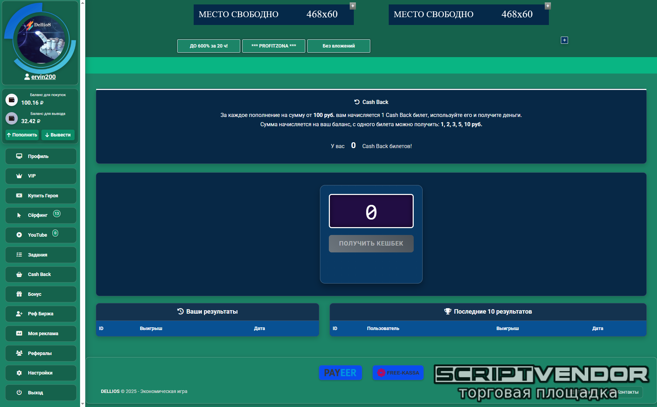Click the gear icon next to Настройки
Image resolution: width=657 pixels, height=407 pixels.
point(19,373)
